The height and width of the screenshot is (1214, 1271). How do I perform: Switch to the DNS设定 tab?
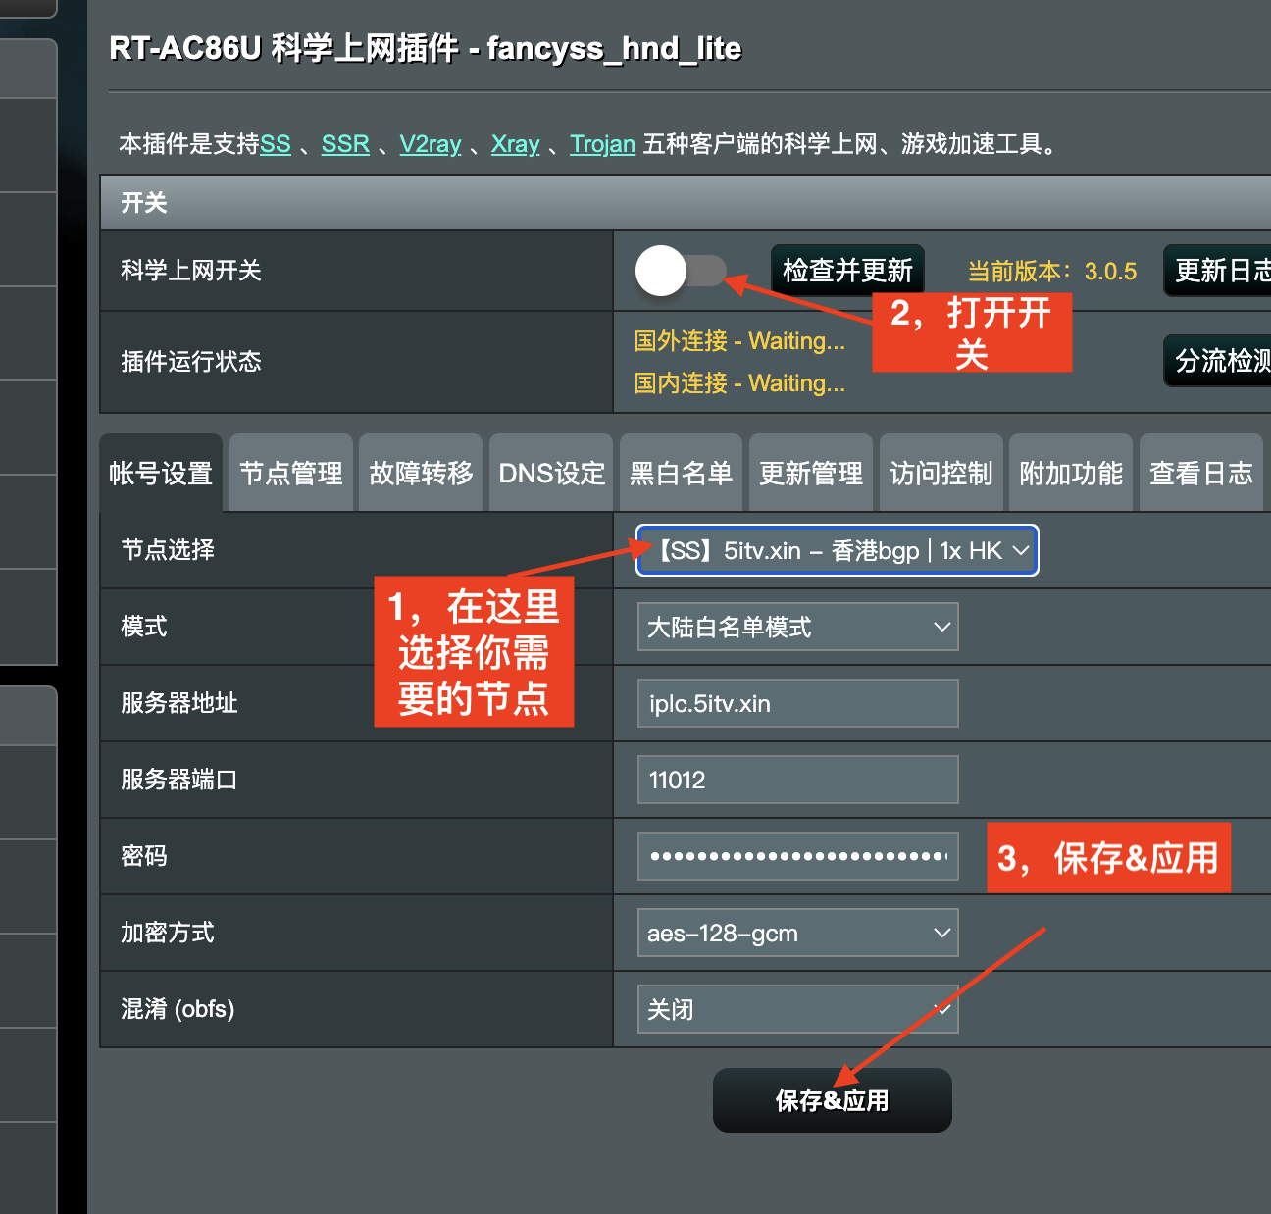pos(551,474)
